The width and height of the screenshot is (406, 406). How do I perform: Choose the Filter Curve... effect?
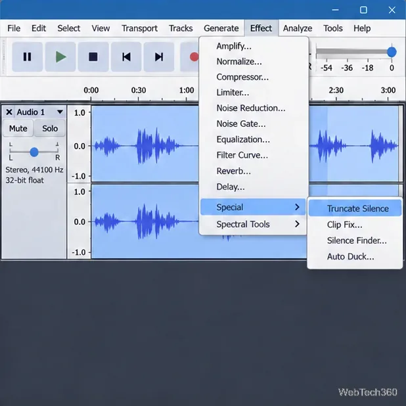[254, 155]
